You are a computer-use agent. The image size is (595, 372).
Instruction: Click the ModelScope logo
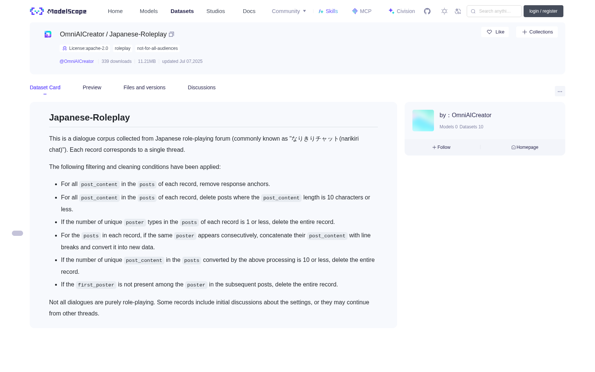point(58,11)
